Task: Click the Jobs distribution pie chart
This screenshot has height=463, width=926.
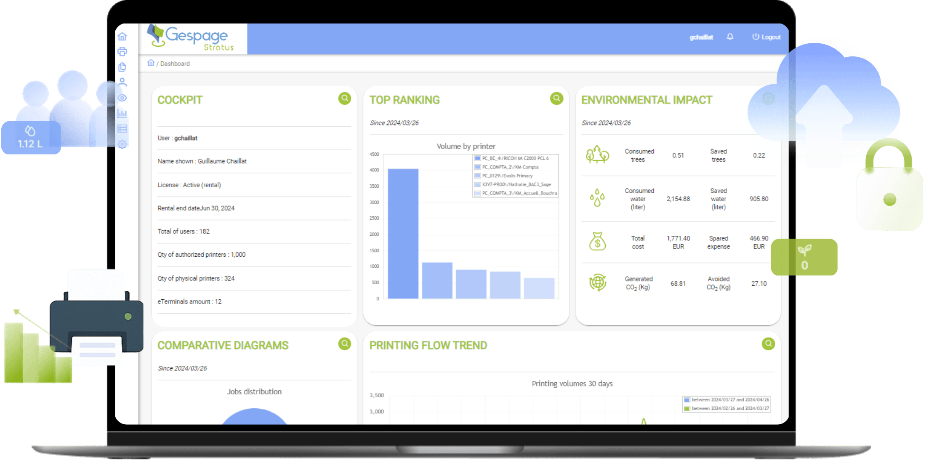Action: coord(254,417)
